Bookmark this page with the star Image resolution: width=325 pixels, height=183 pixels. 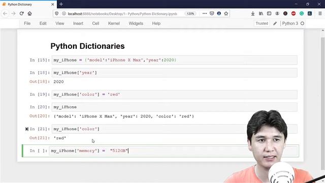click(x=226, y=14)
